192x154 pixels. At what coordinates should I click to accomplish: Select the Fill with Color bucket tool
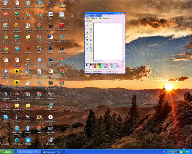click(x=91, y=29)
